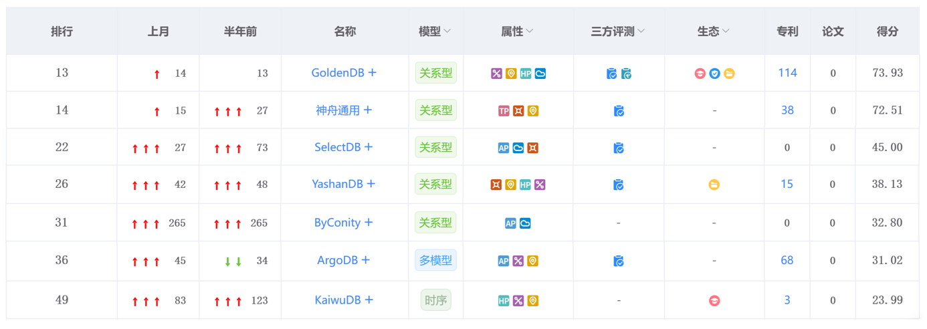Screen dimensions: 927x329
Task: Click the TP attribute icon for 神舟通用
Action: pos(504,111)
